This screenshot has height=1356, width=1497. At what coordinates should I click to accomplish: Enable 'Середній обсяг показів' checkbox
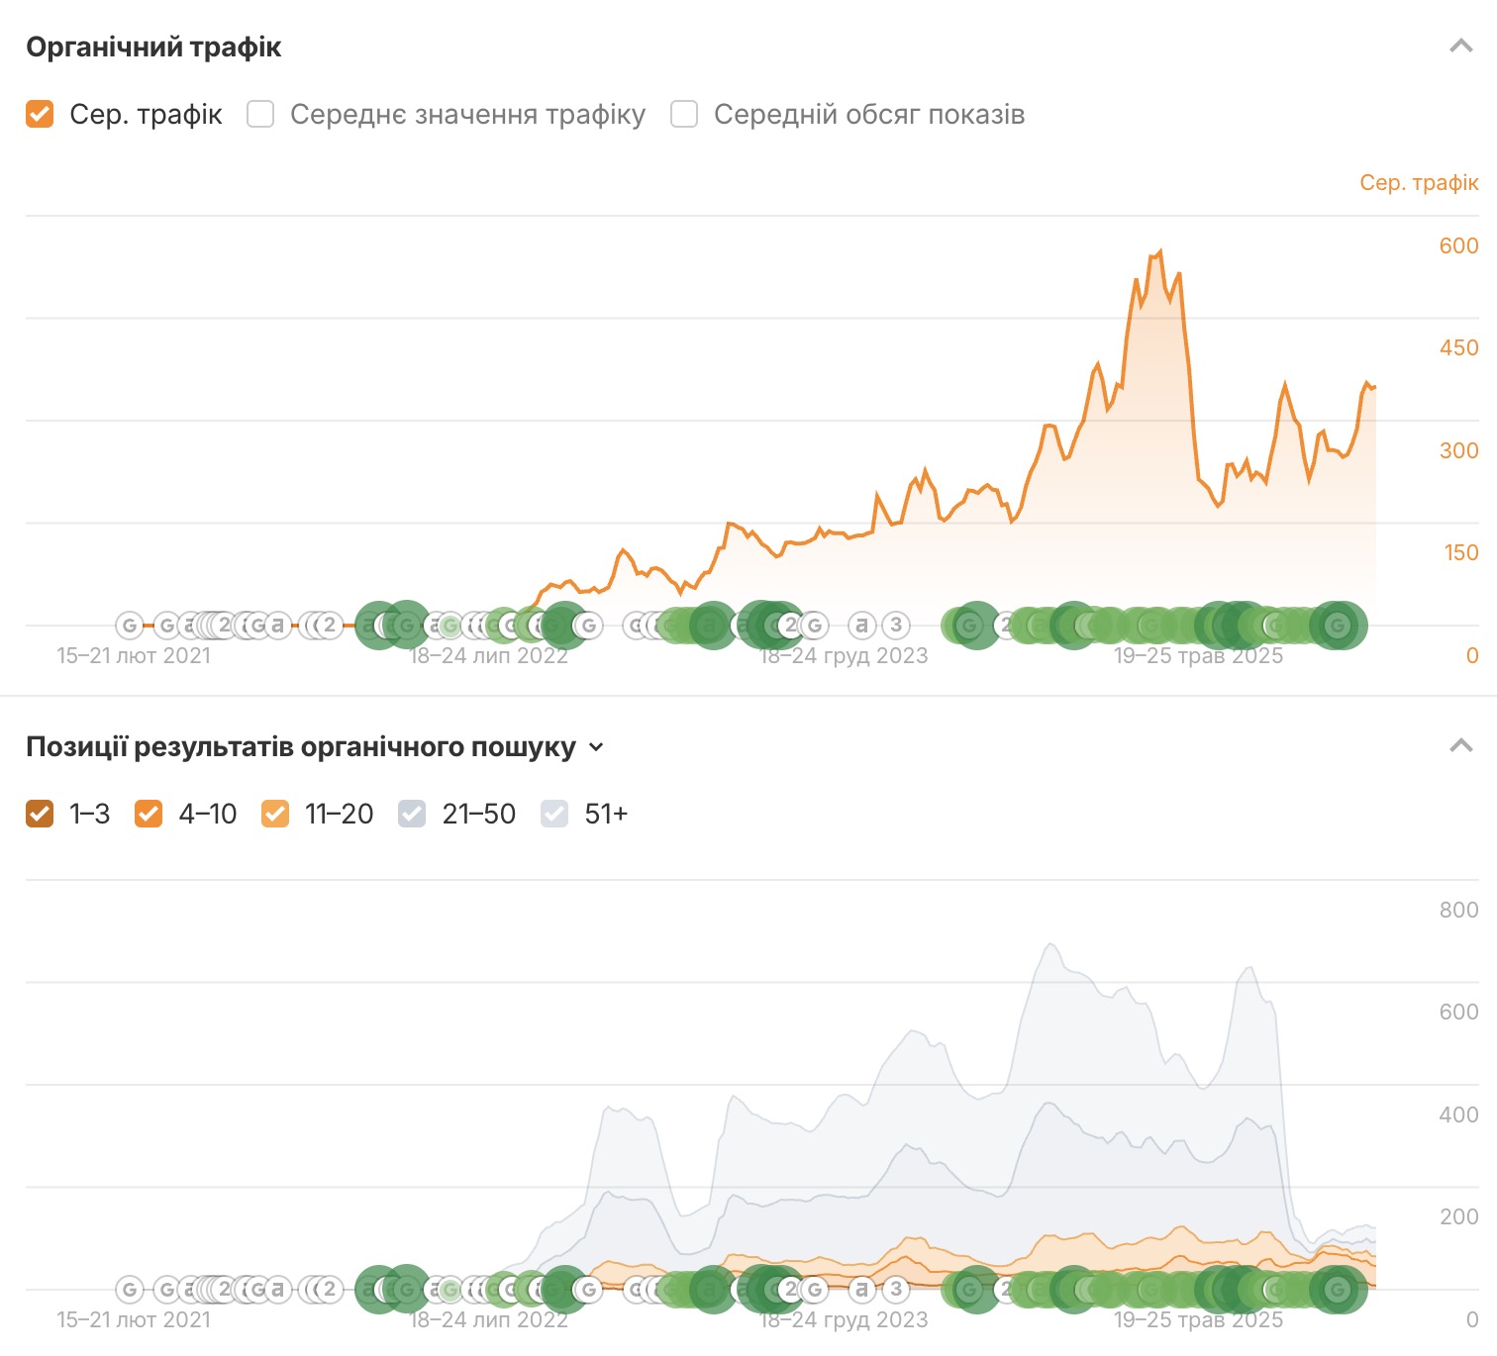(684, 115)
